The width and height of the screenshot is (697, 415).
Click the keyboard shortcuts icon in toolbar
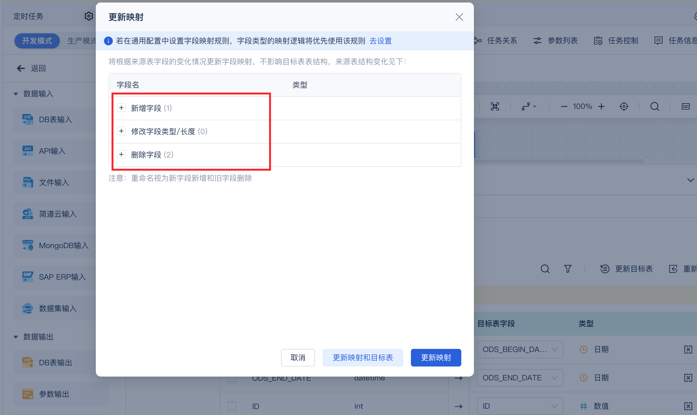(x=685, y=106)
